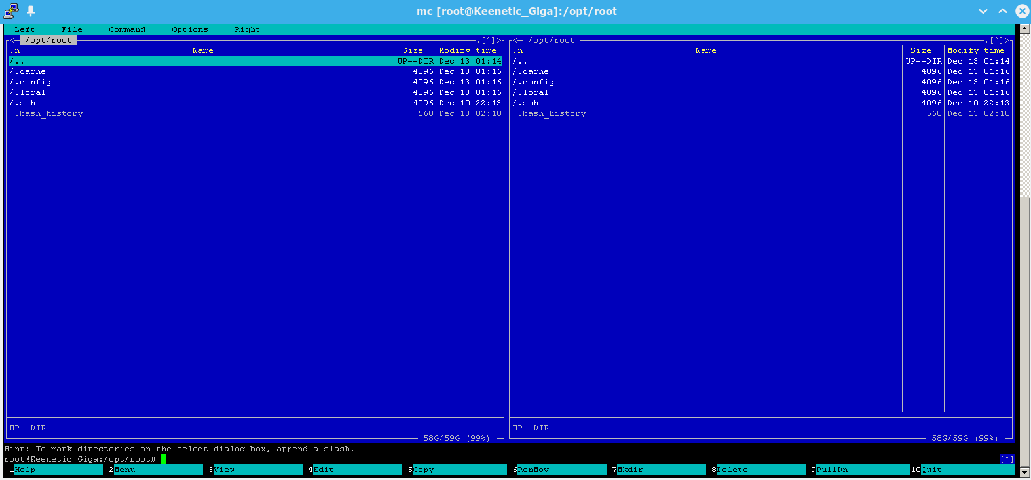Click right panel UP--DIR status line
This screenshot has width=1031, height=480.
531,428
